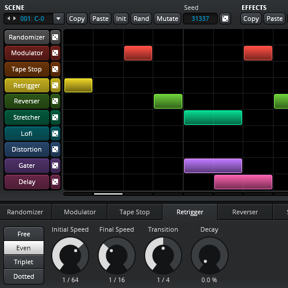Click the Gater row dice icon
288x288 pixels.
pos(55,165)
